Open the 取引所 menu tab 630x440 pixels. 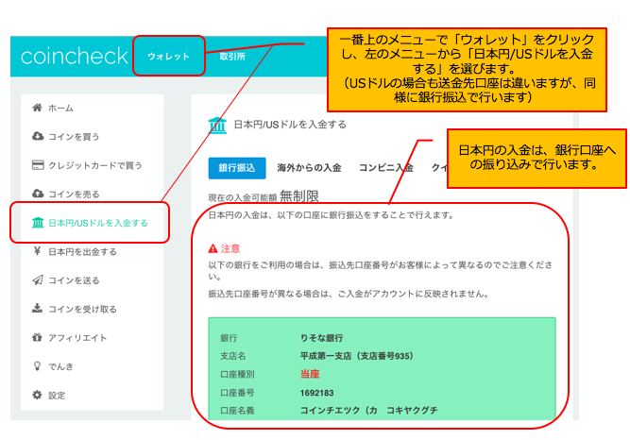tap(232, 57)
